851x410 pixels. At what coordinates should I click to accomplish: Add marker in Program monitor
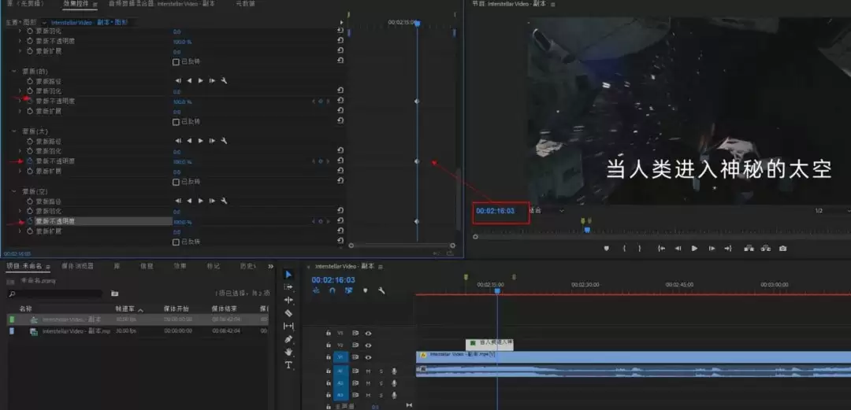[607, 249]
